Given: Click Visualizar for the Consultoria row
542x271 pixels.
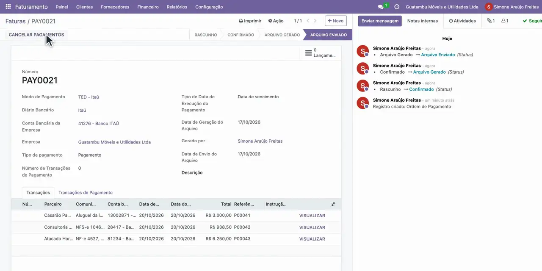Looking at the screenshot, I should [312, 227].
